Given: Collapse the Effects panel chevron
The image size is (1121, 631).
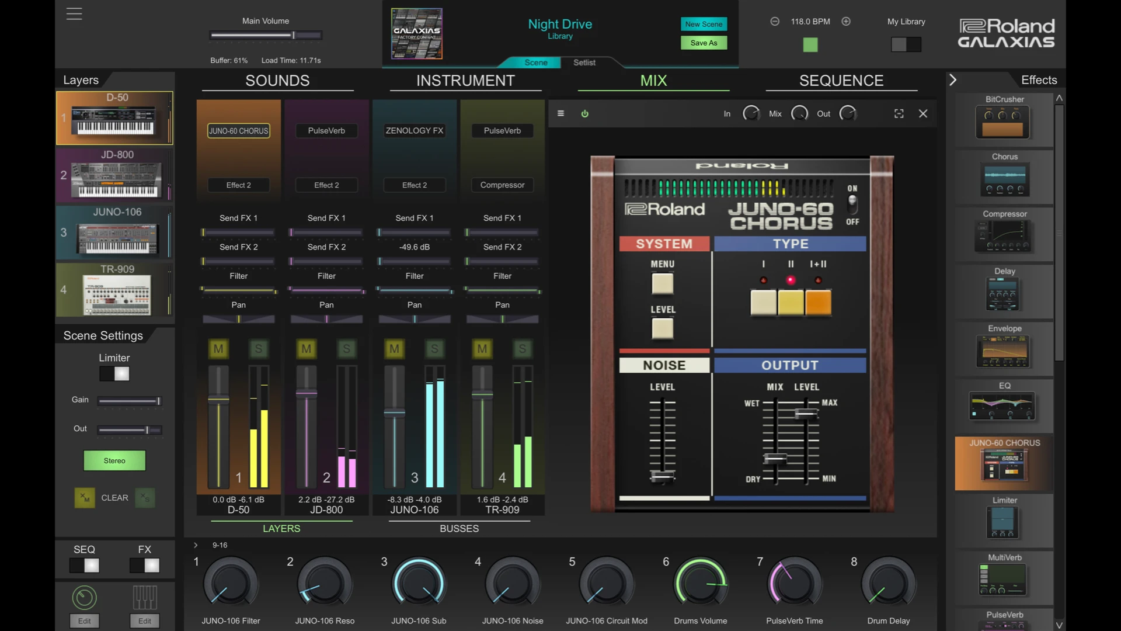Looking at the screenshot, I should (x=953, y=80).
